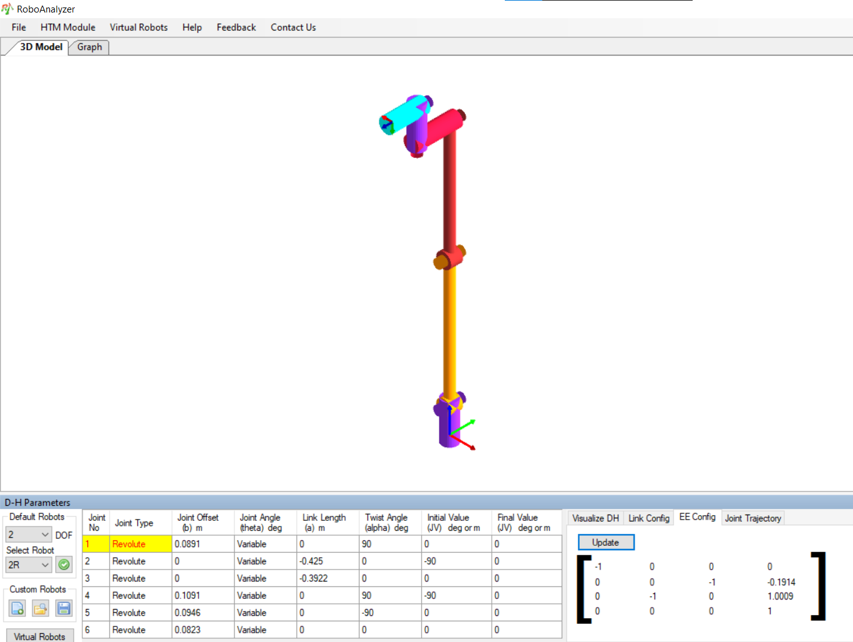Click joint 4 Initial Value cell -90
Viewport: 853px width, 642px height.
(x=456, y=596)
